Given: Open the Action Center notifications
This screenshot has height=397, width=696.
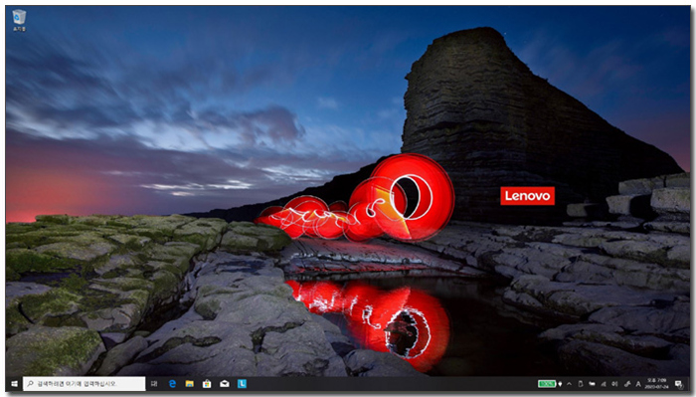Looking at the screenshot, I should click(x=679, y=385).
